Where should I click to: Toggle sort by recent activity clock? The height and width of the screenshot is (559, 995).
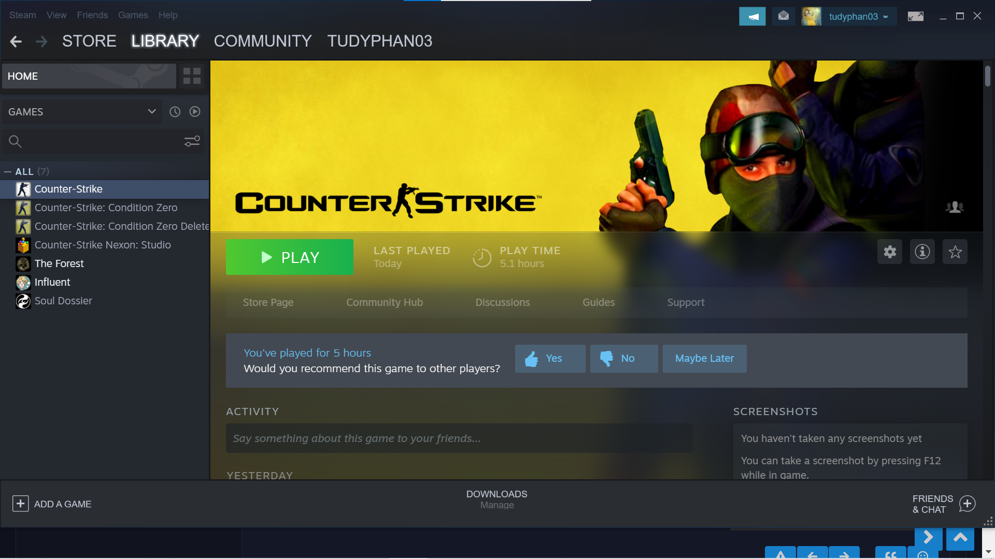pos(175,112)
